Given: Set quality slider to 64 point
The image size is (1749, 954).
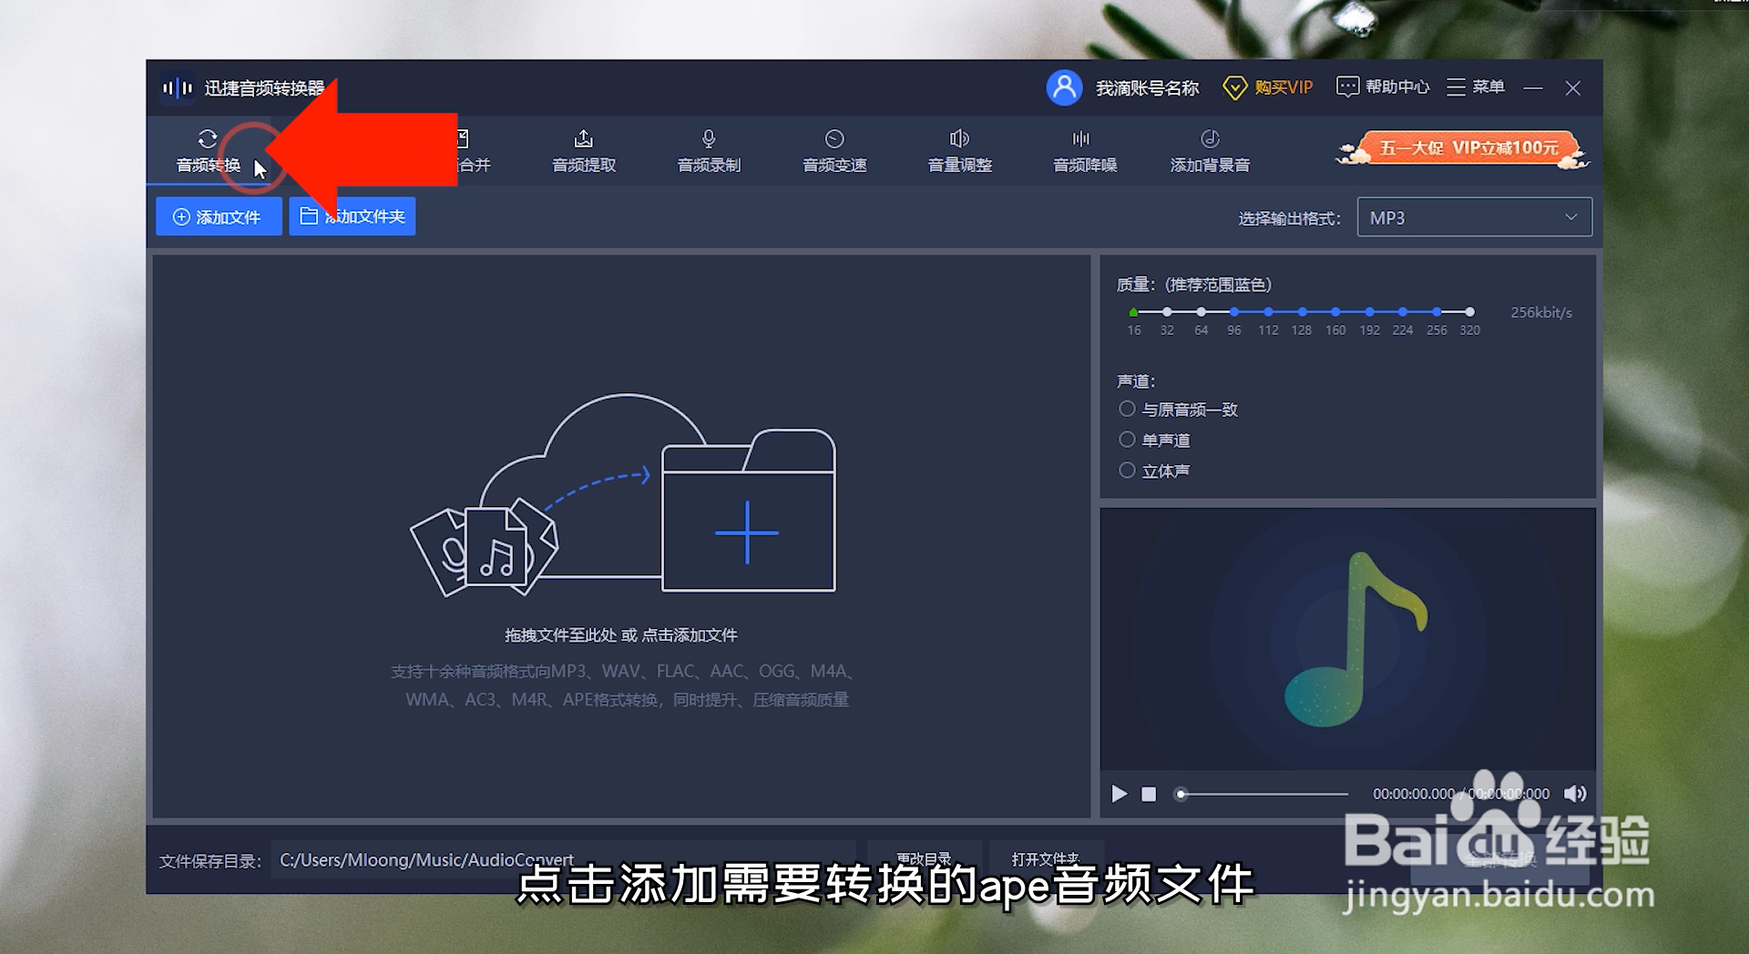Looking at the screenshot, I should click(x=1201, y=312).
